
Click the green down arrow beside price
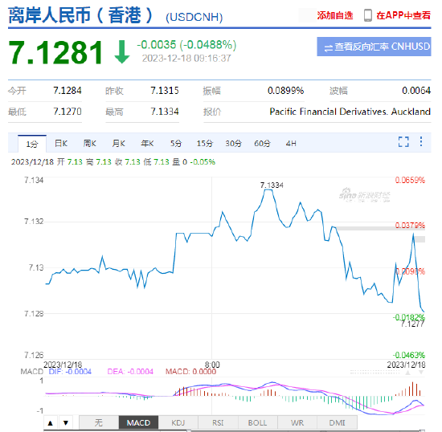[x=122, y=52]
